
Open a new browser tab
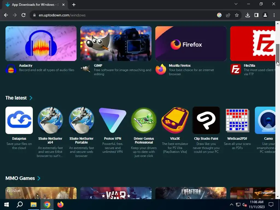[x=74, y=5]
